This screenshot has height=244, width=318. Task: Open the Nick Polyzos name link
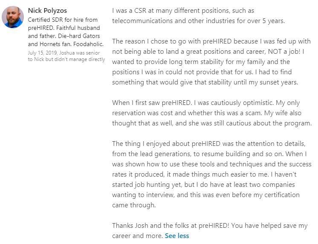point(47,11)
